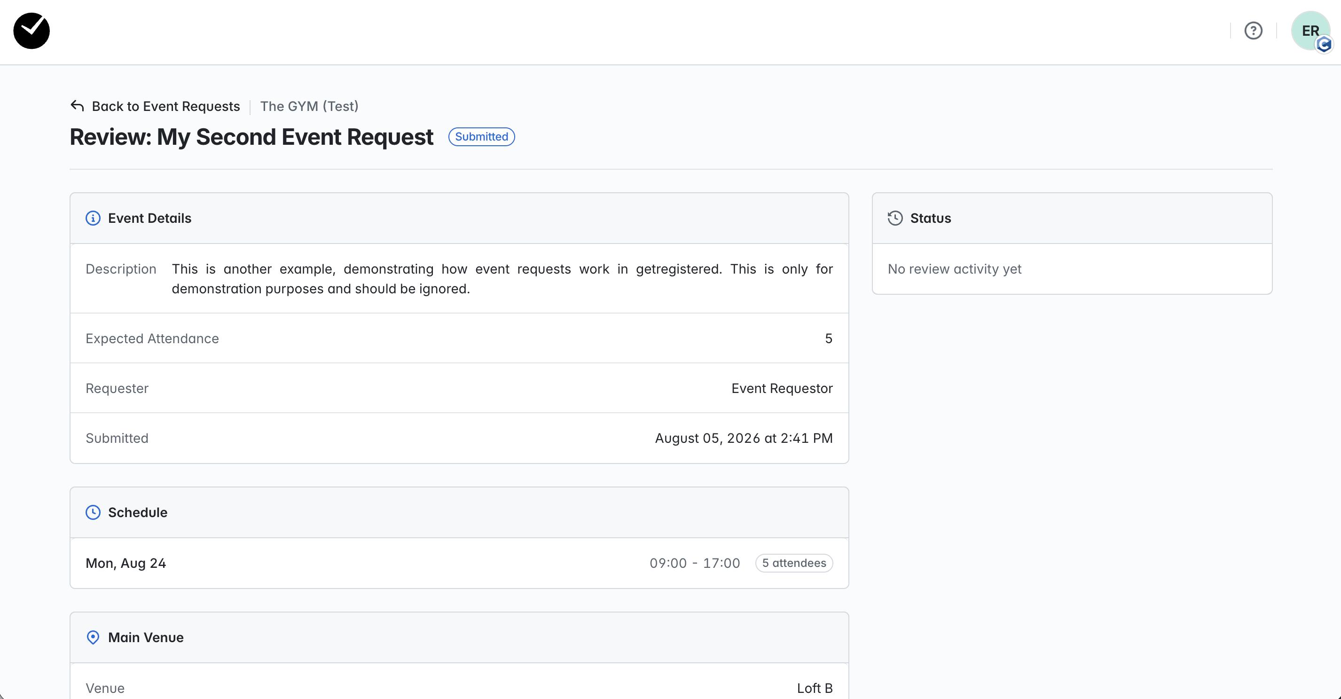Click the Main Venue pin icon
The height and width of the screenshot is (699, 1341).
click(93, 637)
